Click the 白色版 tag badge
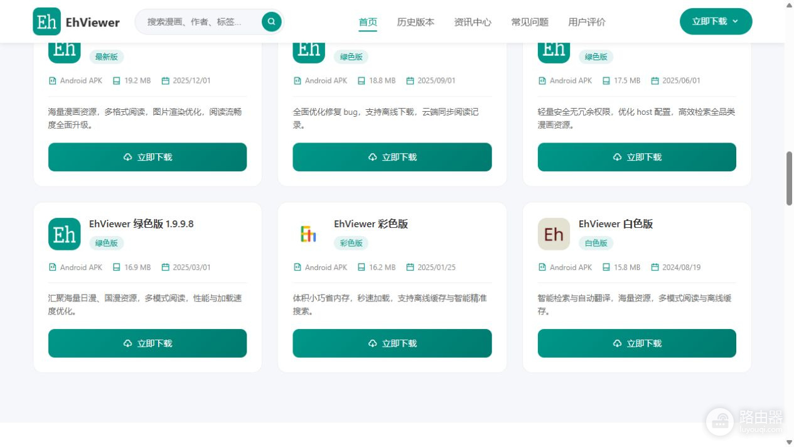The height and width of the screenshot is (447, 794). (x=596, y=243)
